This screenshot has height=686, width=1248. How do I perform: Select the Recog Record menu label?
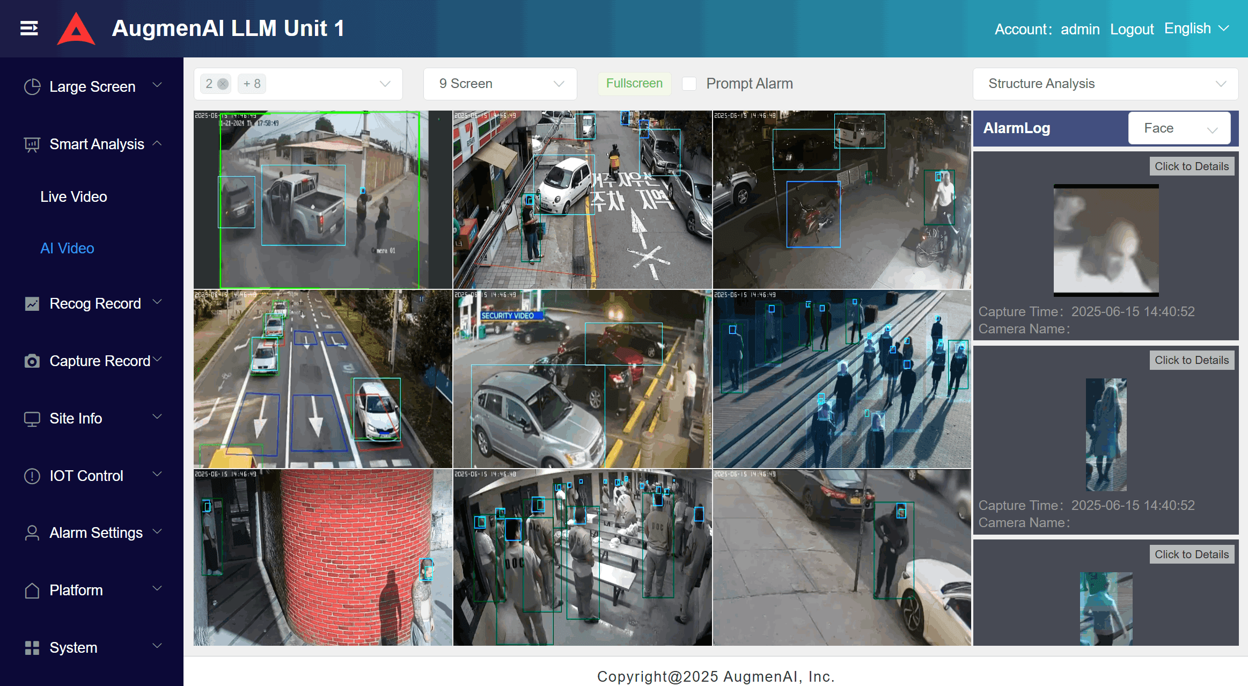click(x=95, y=304)
